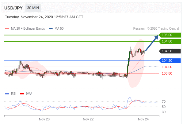The height and width of the screenshot is (125, 183).
Task: Click the Nov 24 date axis label
Action: tap(143, 119)
